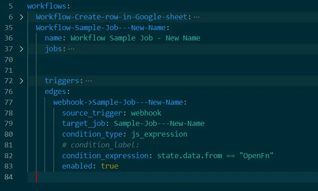Place cursor on 'edges' key
Image resolution: width=318 pixels, height=191 pixels.
[55, 92]
